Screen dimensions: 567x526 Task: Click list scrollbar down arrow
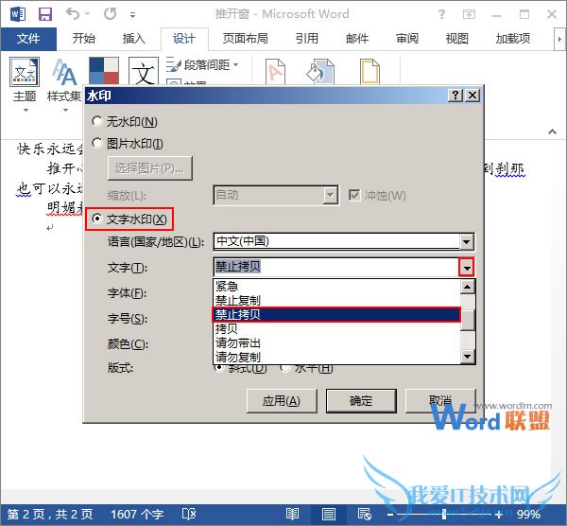point(468,357)
